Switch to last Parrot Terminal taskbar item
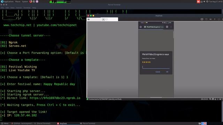The image size is (223, 125). click(x=87, y=124)
